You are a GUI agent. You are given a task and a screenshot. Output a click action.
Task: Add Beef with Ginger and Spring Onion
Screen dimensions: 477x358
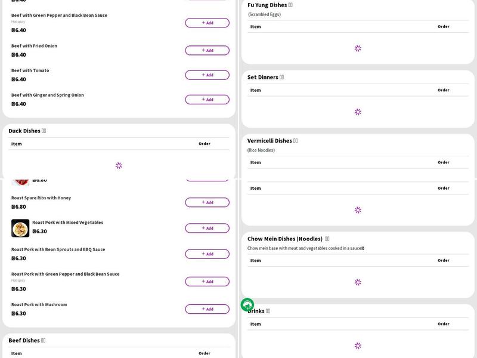(207, 100)
